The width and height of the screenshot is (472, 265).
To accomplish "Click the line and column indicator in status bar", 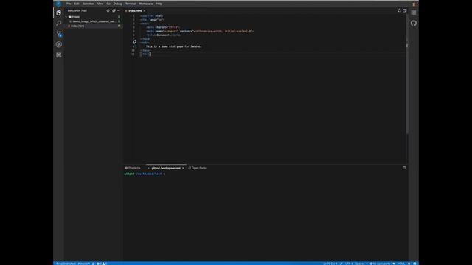I will (330, 264).
